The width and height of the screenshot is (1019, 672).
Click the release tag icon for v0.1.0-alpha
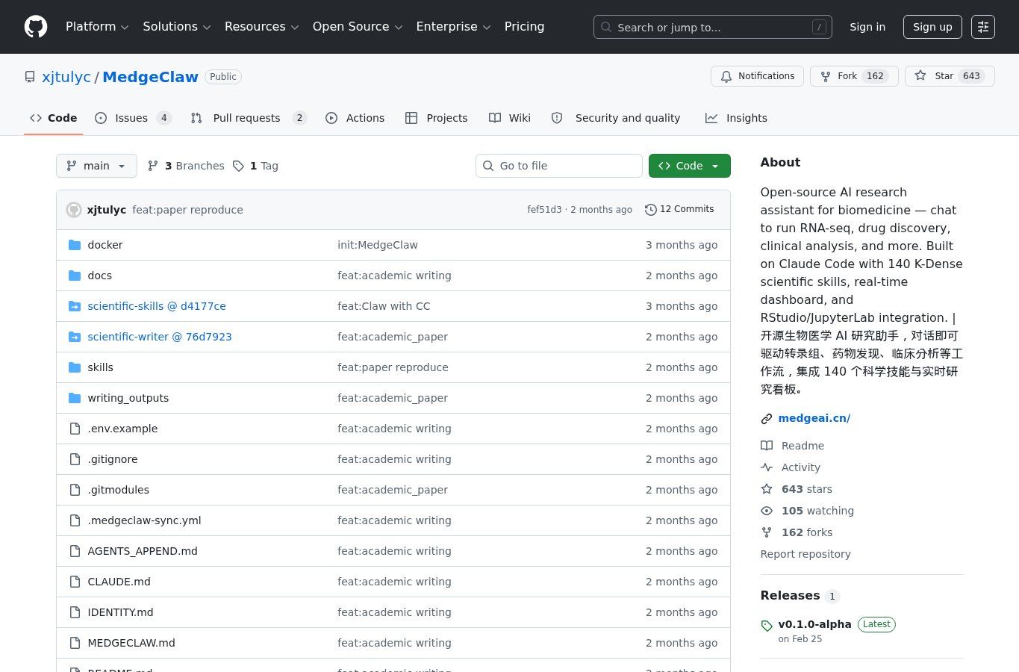coord(767,626)
